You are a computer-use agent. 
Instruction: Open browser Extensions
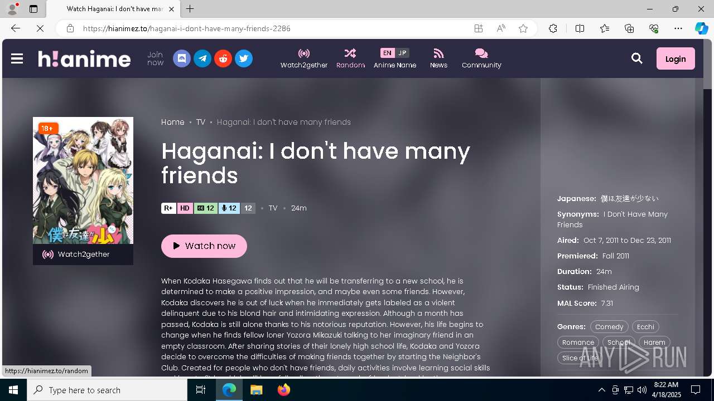[553, 28]
